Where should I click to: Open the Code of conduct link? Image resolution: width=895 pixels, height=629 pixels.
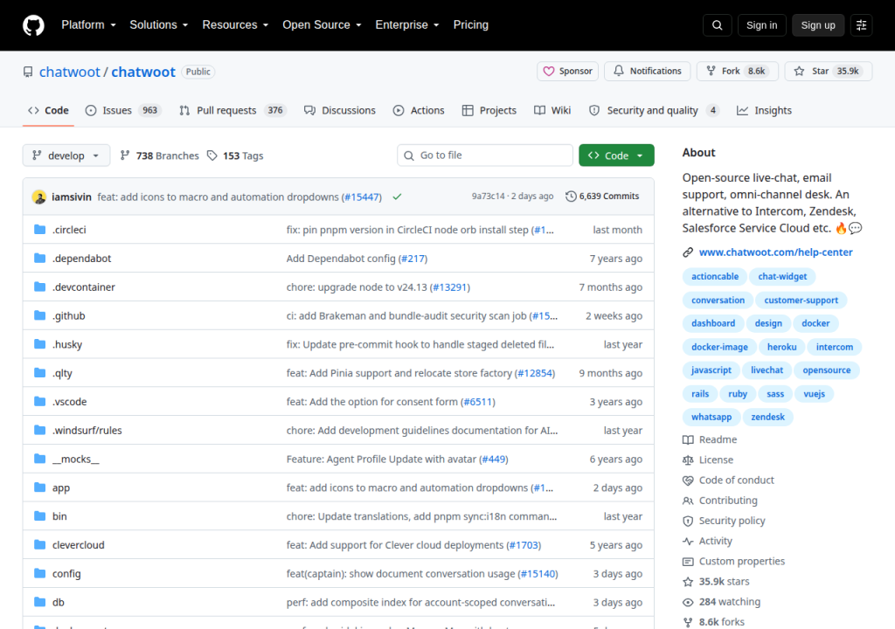736,480
